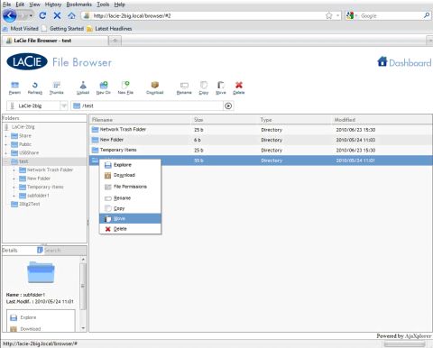
Task: Open the History menu
Action: click(53, 5)
